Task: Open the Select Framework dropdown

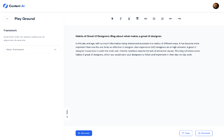Action: (32, 50)
